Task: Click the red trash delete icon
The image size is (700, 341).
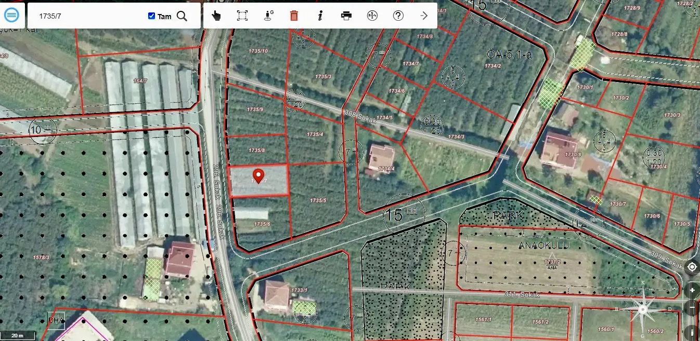Action: pyautogui.click(x=294, y=16)
